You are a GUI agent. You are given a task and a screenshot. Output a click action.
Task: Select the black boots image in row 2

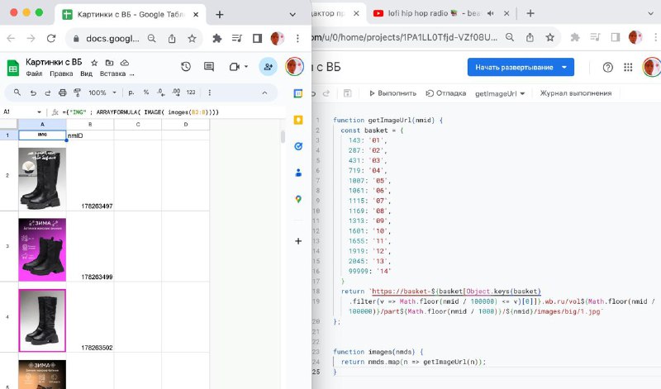[42, 178]
